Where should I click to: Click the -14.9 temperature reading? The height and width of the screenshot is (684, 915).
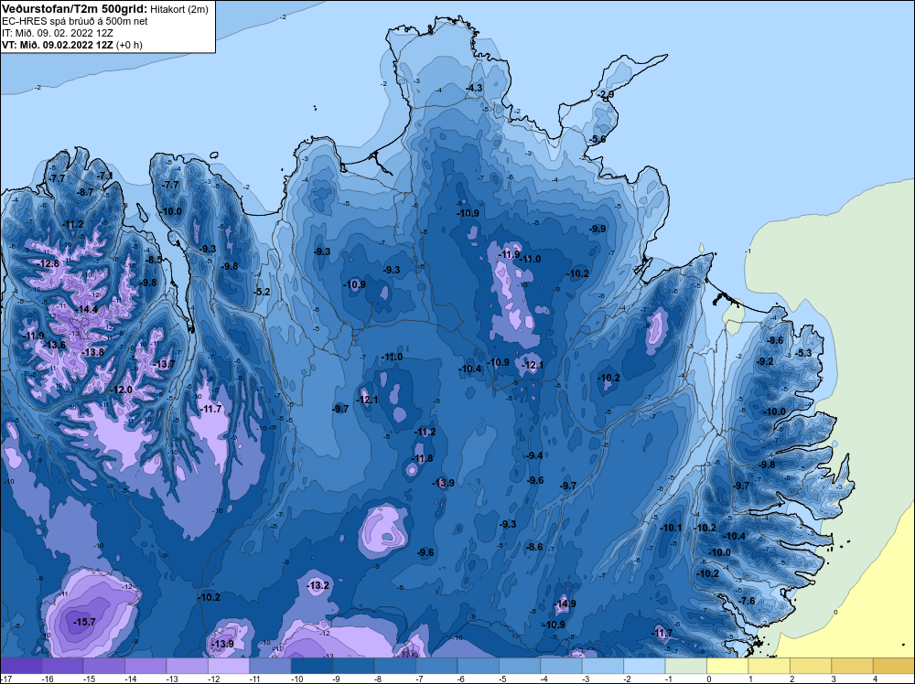click(565, 604)
